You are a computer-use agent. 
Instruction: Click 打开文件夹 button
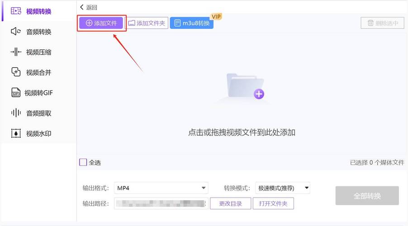(x=273, y=203)
